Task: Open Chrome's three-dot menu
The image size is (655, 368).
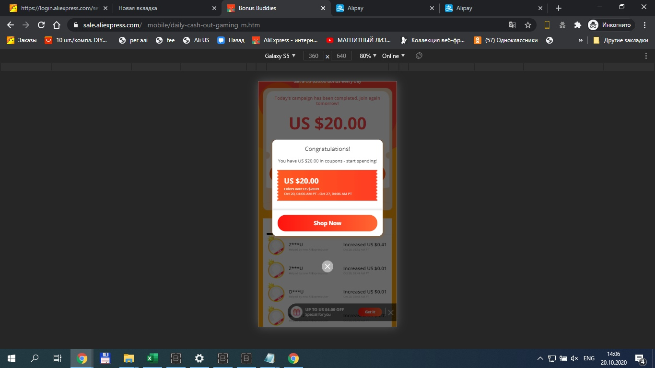Action: [645, 25]
